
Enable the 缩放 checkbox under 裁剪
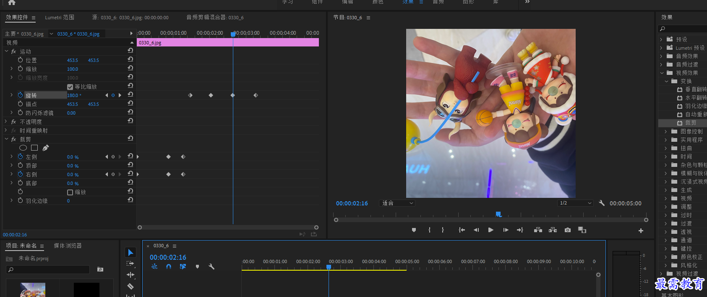[x=70, y=192]
